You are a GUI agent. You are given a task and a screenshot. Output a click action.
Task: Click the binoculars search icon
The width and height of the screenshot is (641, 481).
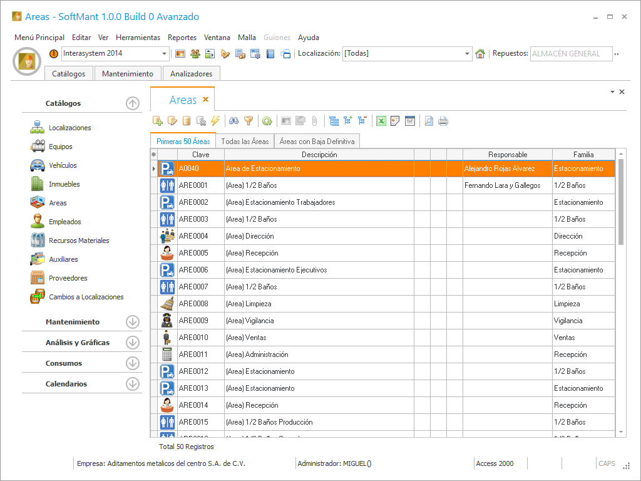click(233, 121)
